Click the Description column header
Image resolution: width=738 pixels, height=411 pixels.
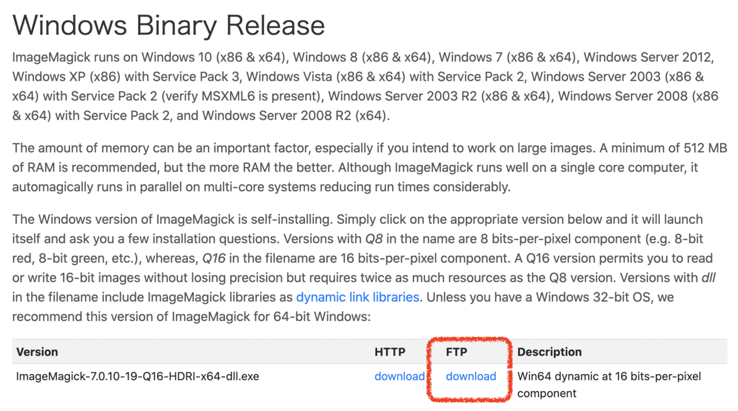coord(549,352)
